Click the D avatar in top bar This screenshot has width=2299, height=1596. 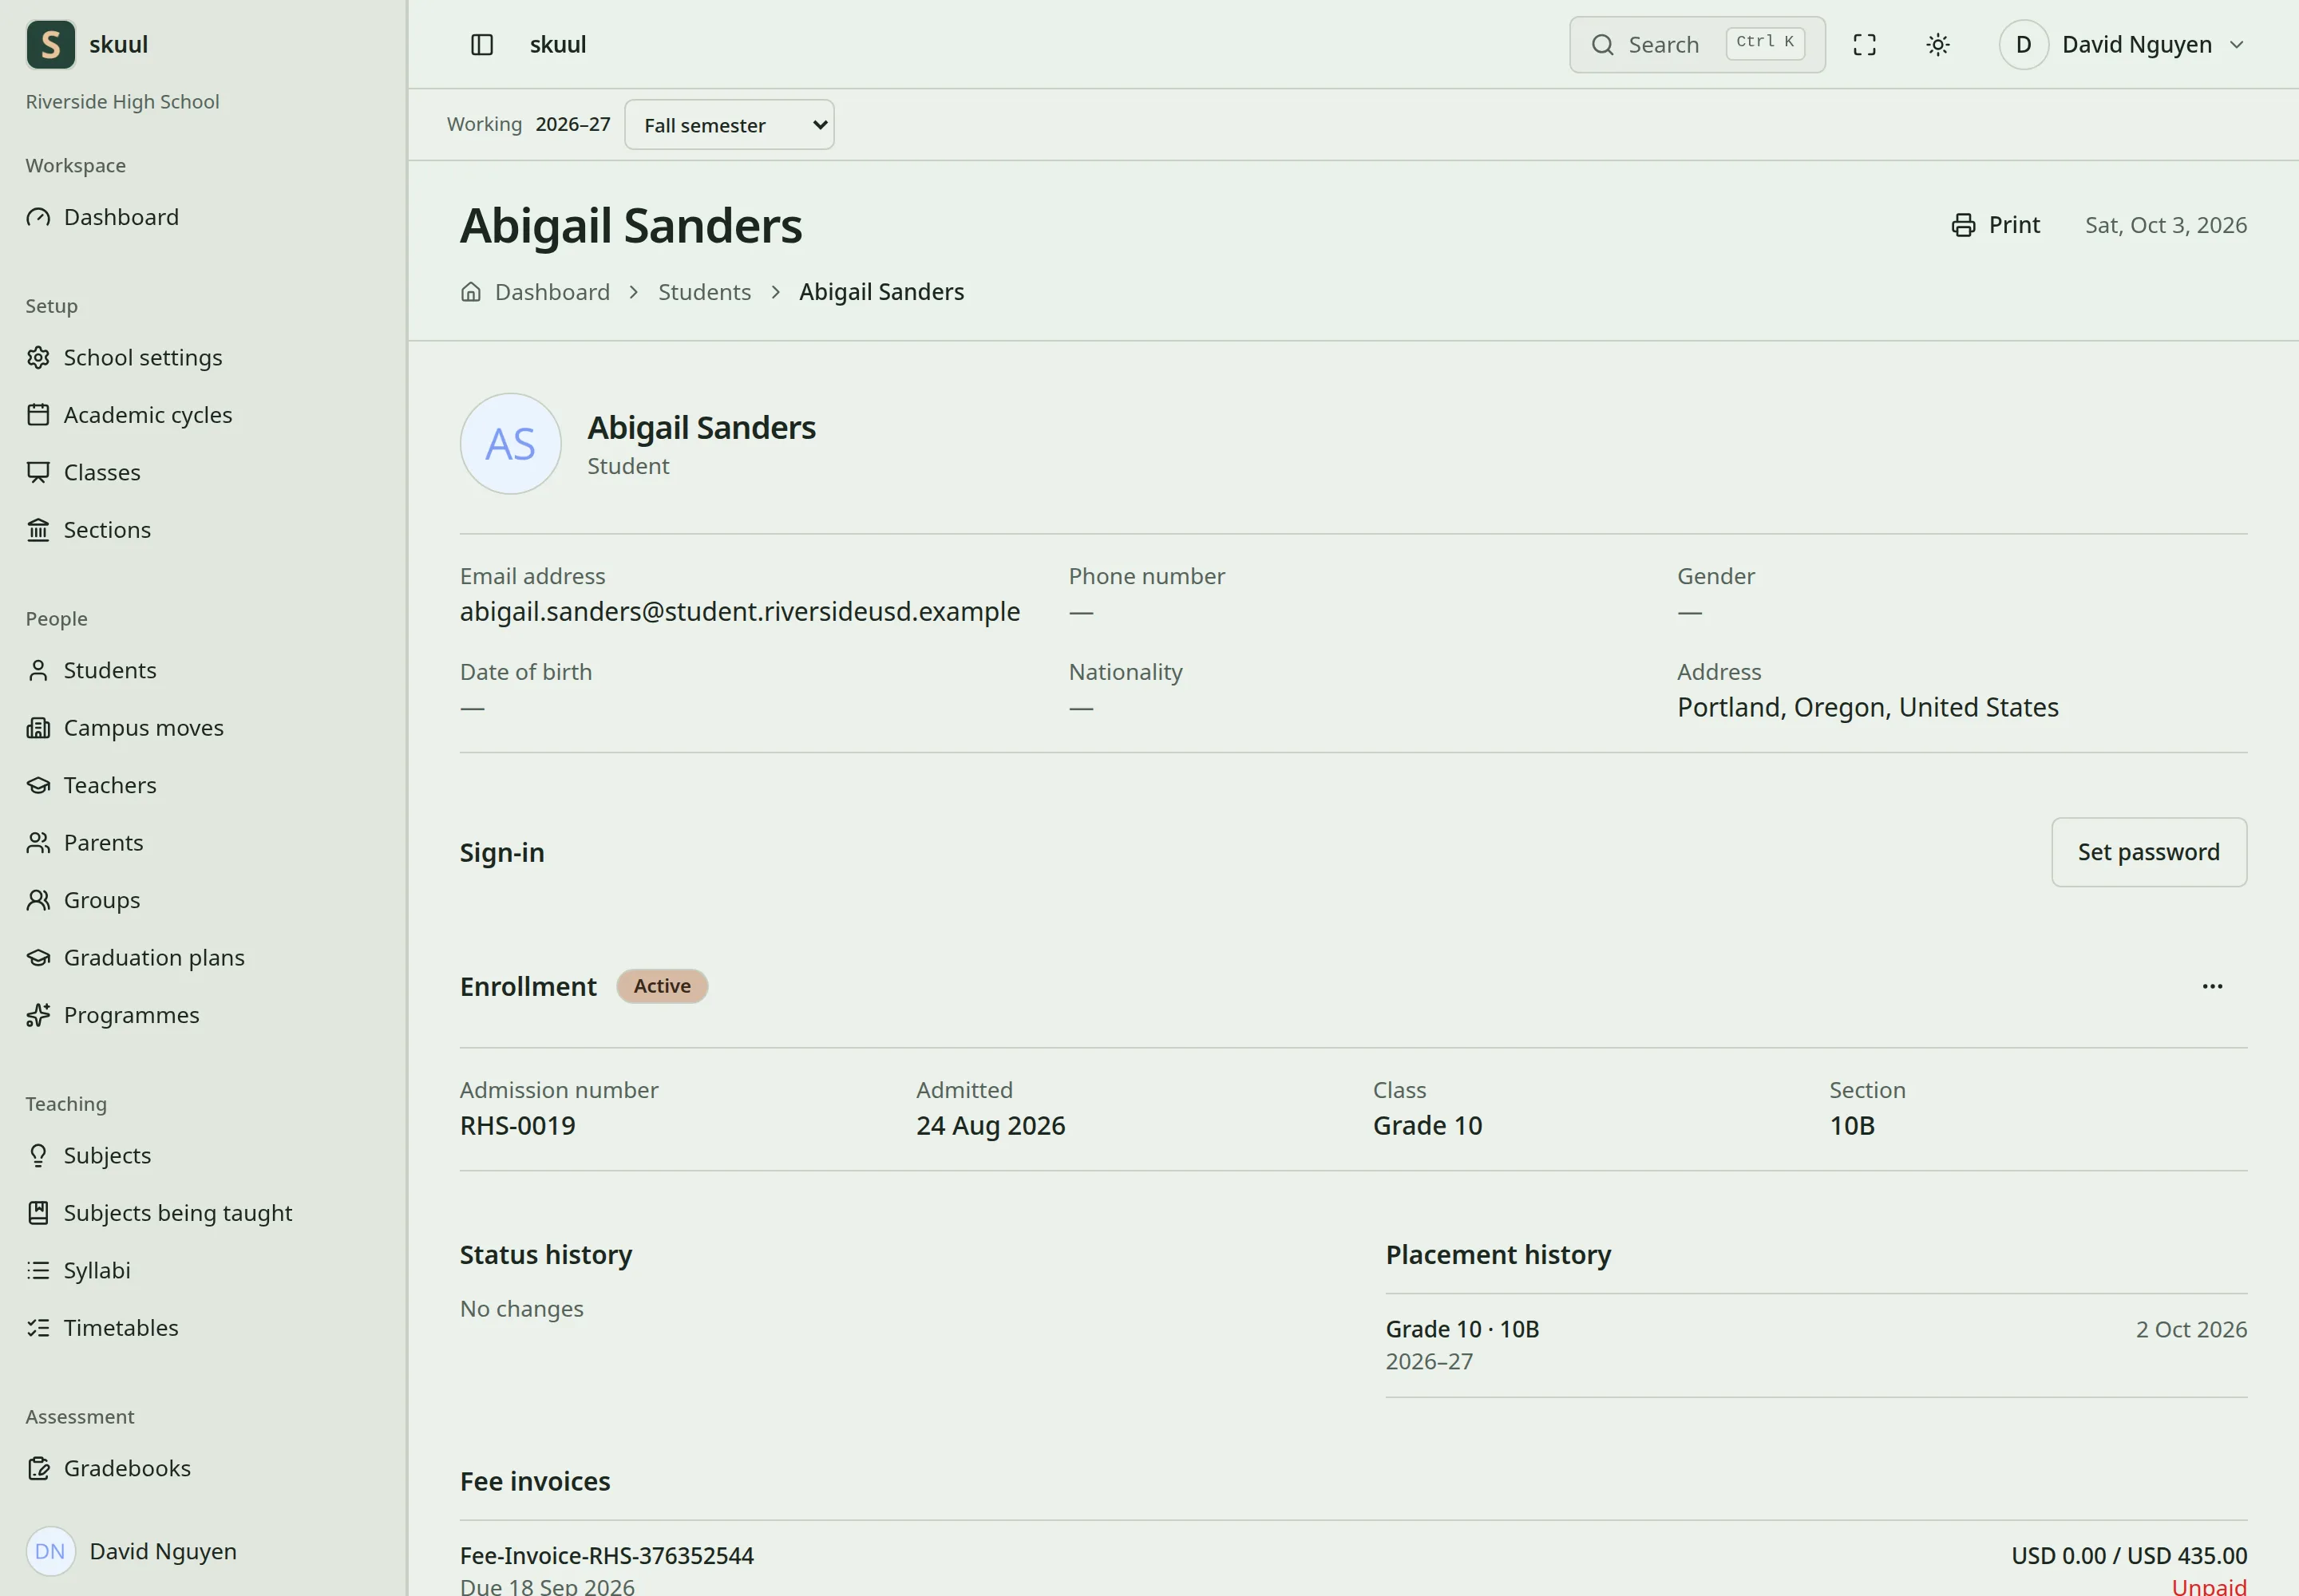tap(2023, 44)
